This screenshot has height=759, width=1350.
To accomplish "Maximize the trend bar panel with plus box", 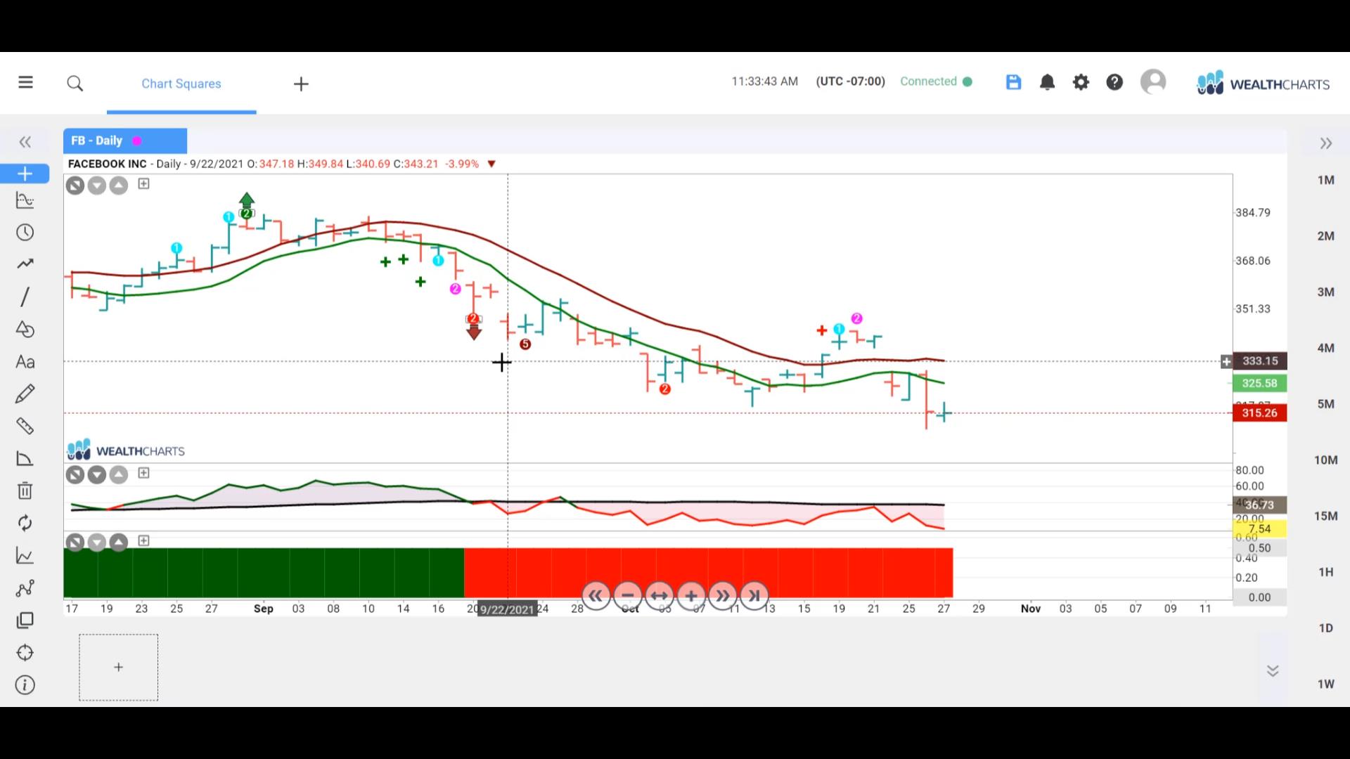I will tap(143, 540).
